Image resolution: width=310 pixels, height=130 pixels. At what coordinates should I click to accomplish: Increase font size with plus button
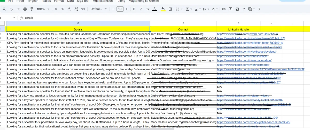pos(127,9)
